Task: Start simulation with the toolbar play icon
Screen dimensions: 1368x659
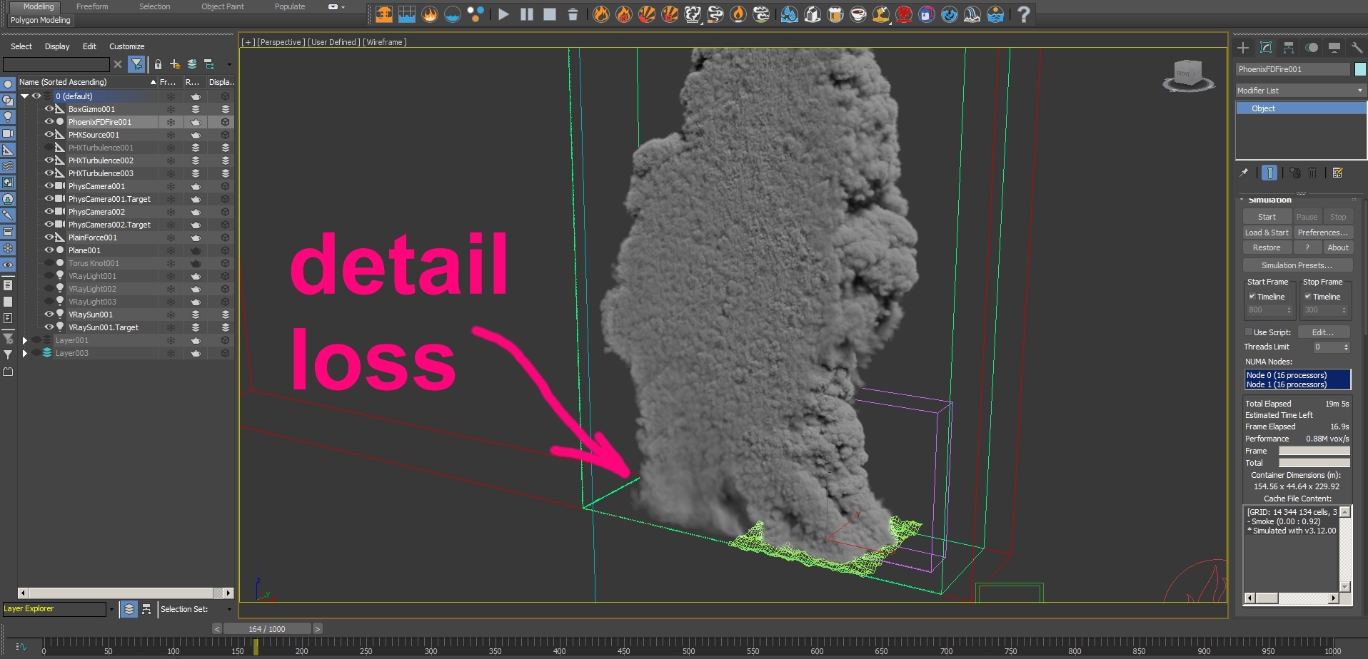Action: [x=503, y=14]
